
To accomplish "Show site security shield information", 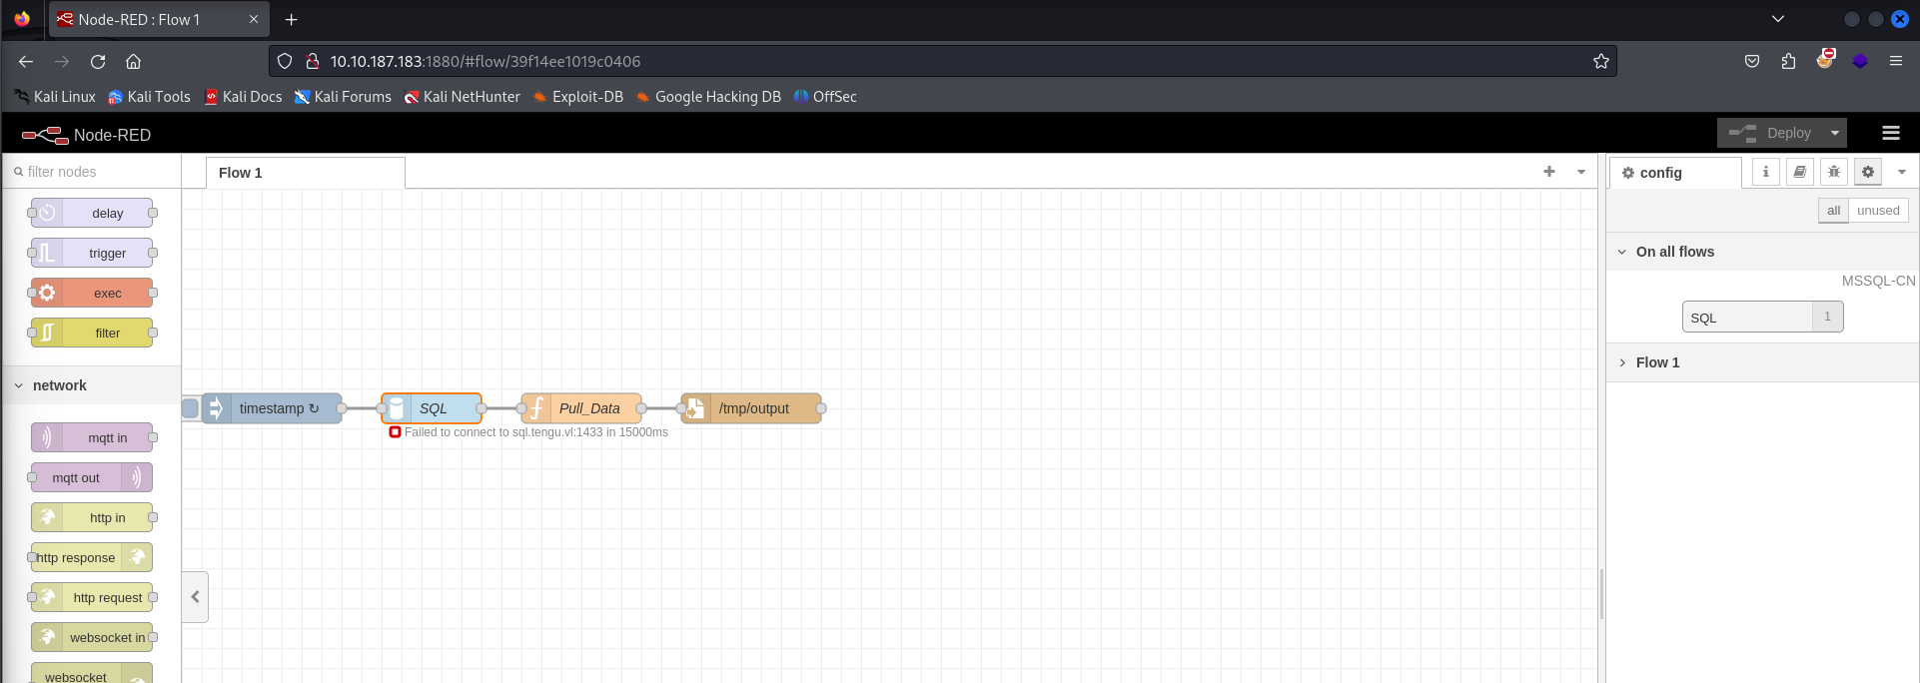I will click(285, 61).
